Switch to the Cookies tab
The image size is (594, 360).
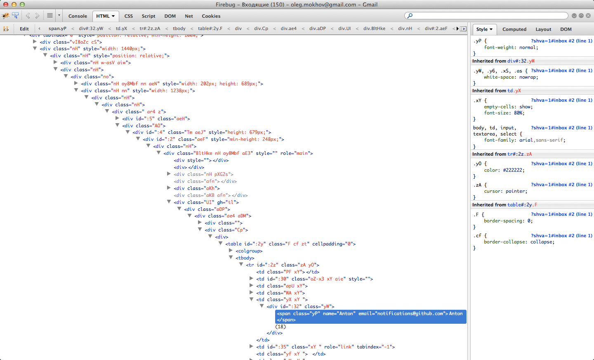pyautogui.click(x=211, y=16)
